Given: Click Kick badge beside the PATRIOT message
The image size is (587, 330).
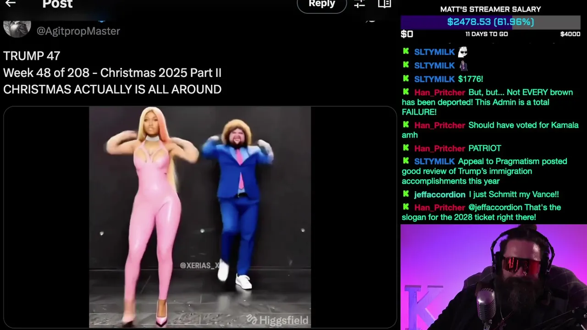Looking at the screenshot, I should tap(406, 148).
